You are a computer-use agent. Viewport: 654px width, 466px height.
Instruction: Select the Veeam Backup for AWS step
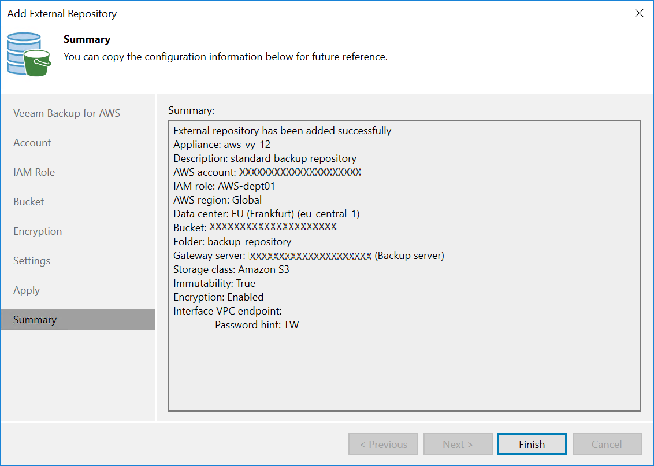(x=66, y=113)
